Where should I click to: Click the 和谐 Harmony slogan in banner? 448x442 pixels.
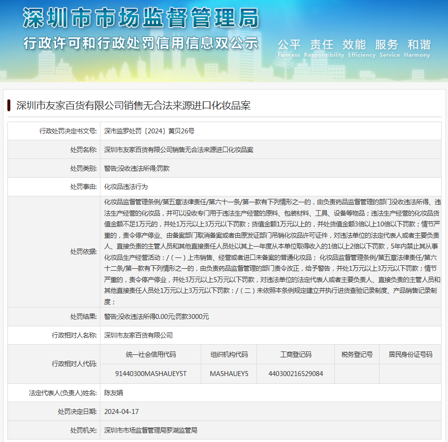[417, 48]
